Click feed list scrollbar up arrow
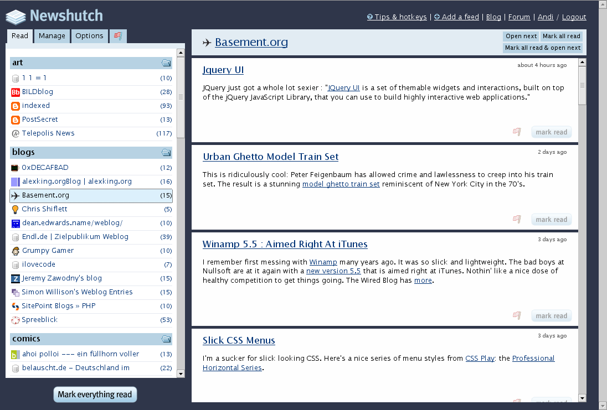The image size is (607, 410). click(181, 53)
